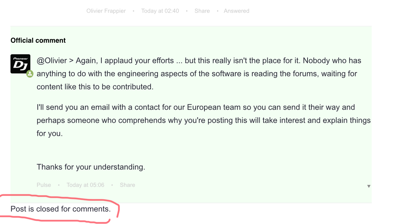The image size is (397, 224).
Task: Click the Answered status label
Action: (x=237, y=11)
